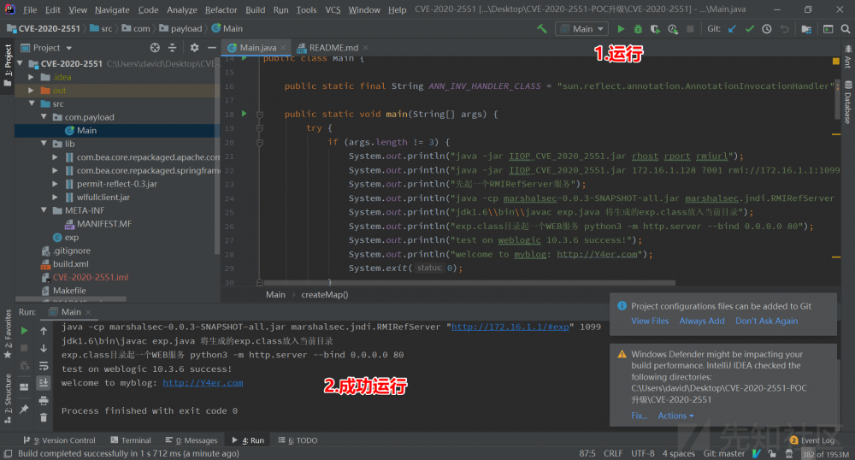Click the Git rollback icon
Viewport: 855px width, 460px height.
click(x=784, y=29)
